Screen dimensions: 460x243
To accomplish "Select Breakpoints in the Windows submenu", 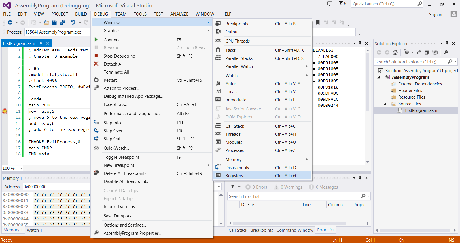I will (262, 24).
